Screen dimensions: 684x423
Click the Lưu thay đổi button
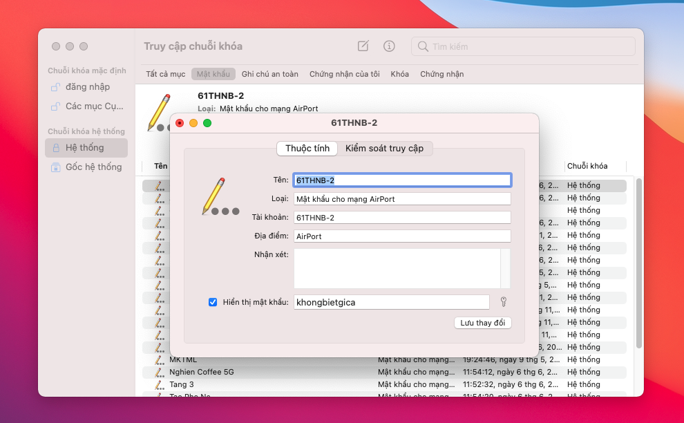pyautogui.click(x=482, y=323)
